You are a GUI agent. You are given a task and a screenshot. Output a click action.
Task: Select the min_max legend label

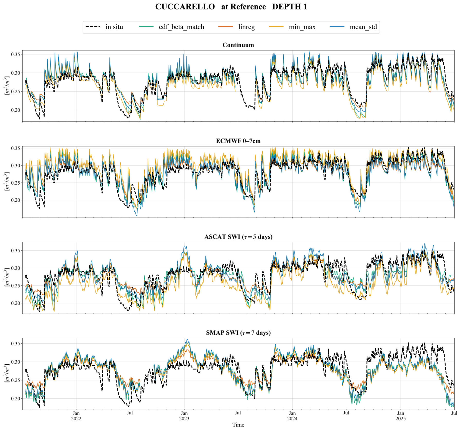click(302, 27)
